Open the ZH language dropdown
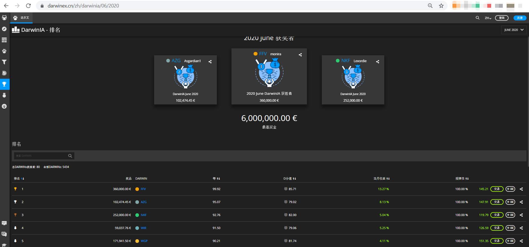 (488, 18)
